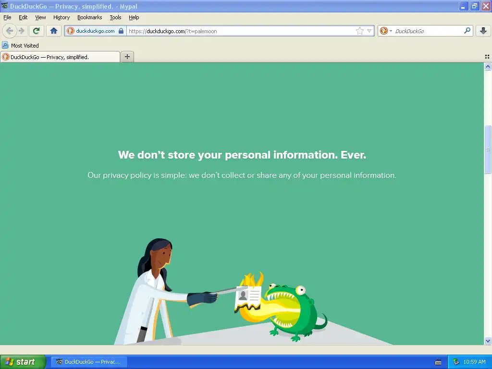Click the system tray network icon
The width and height of the screenshot is (492, 369).
456,362
